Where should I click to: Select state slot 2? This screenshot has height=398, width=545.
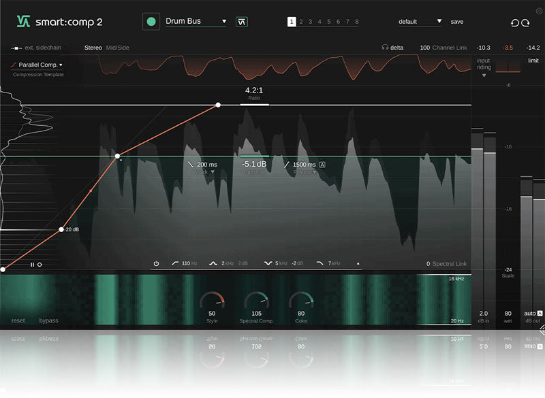(301, 22)
